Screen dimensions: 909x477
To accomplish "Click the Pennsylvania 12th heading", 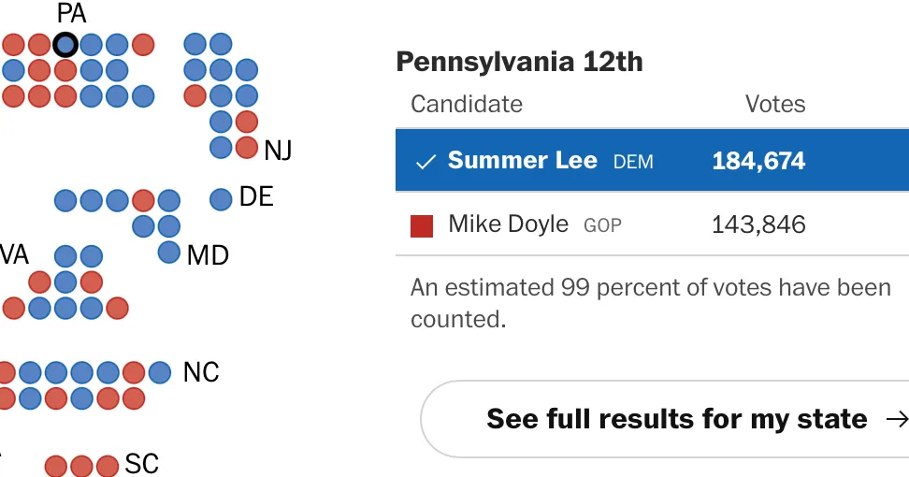I will [519, 62].
